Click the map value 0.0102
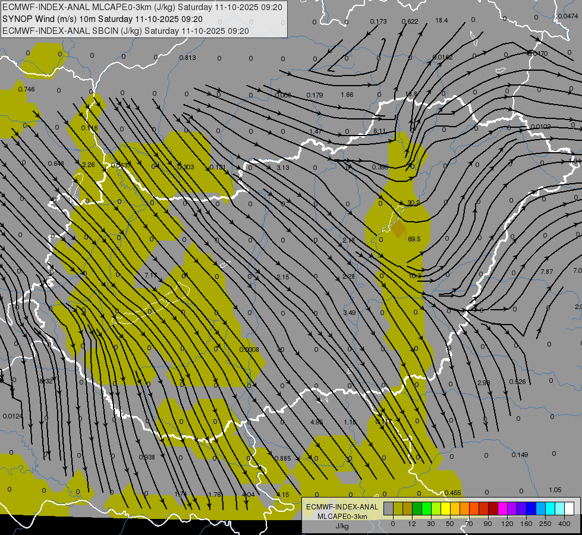Viewport: 582px width, 535px height. pyautogui.click(x=540, y=127)
